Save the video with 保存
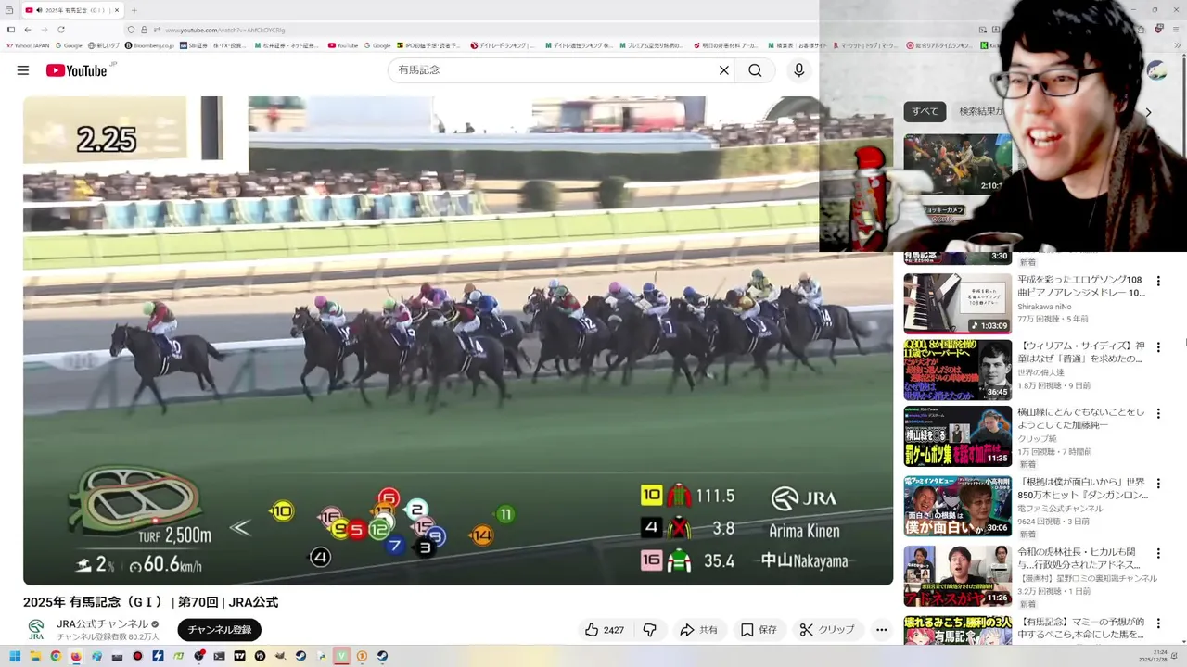The height and width of the screenshot is (667, 1187). pyautogui.click(x=759, y=630)
